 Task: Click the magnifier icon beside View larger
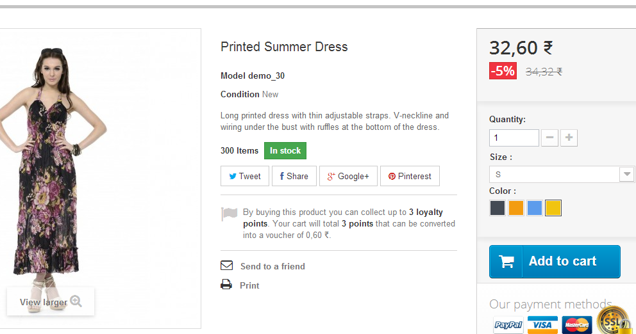coord(76,301)
